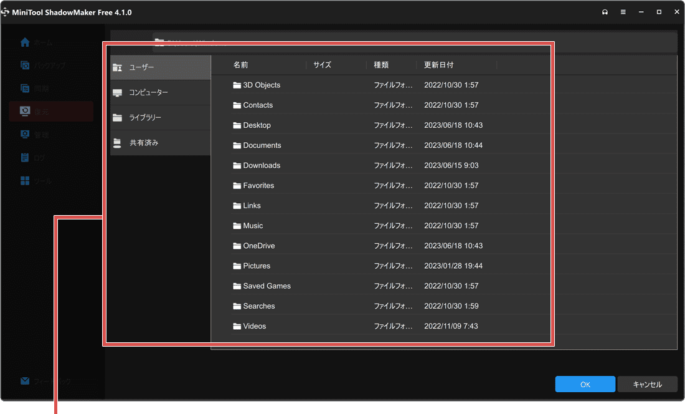
Task: Select the 復元 (Restore) sidebar icon
Action: pyautogui.click(x=25, y=111)
